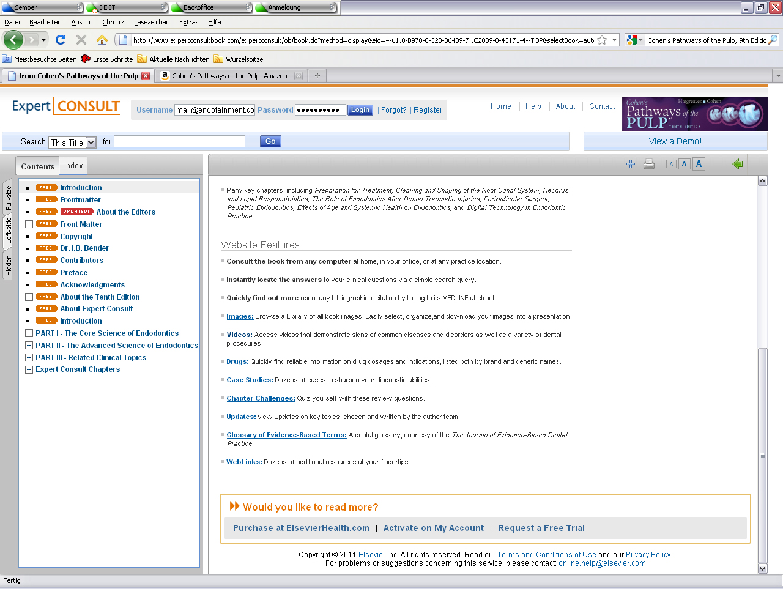Click the green back arrow in reader toolbar
Image resolution: width=783 pixels, height=589 pixels.
pos(737,164)
